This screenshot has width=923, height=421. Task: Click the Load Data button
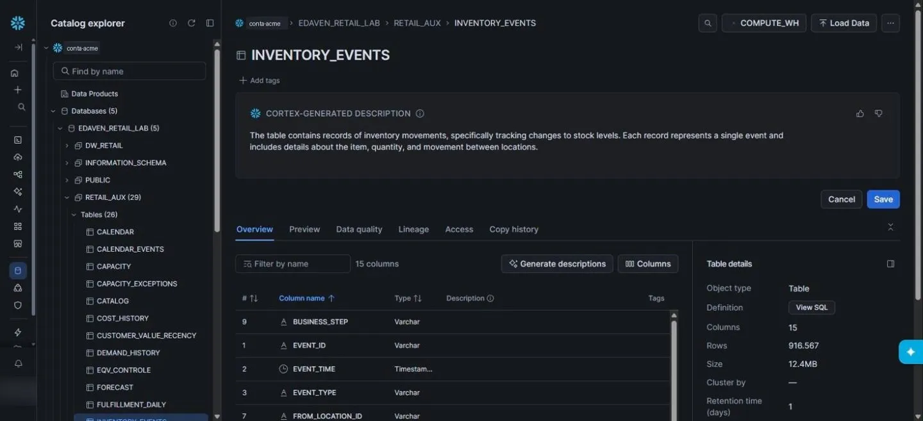(843, 23)
